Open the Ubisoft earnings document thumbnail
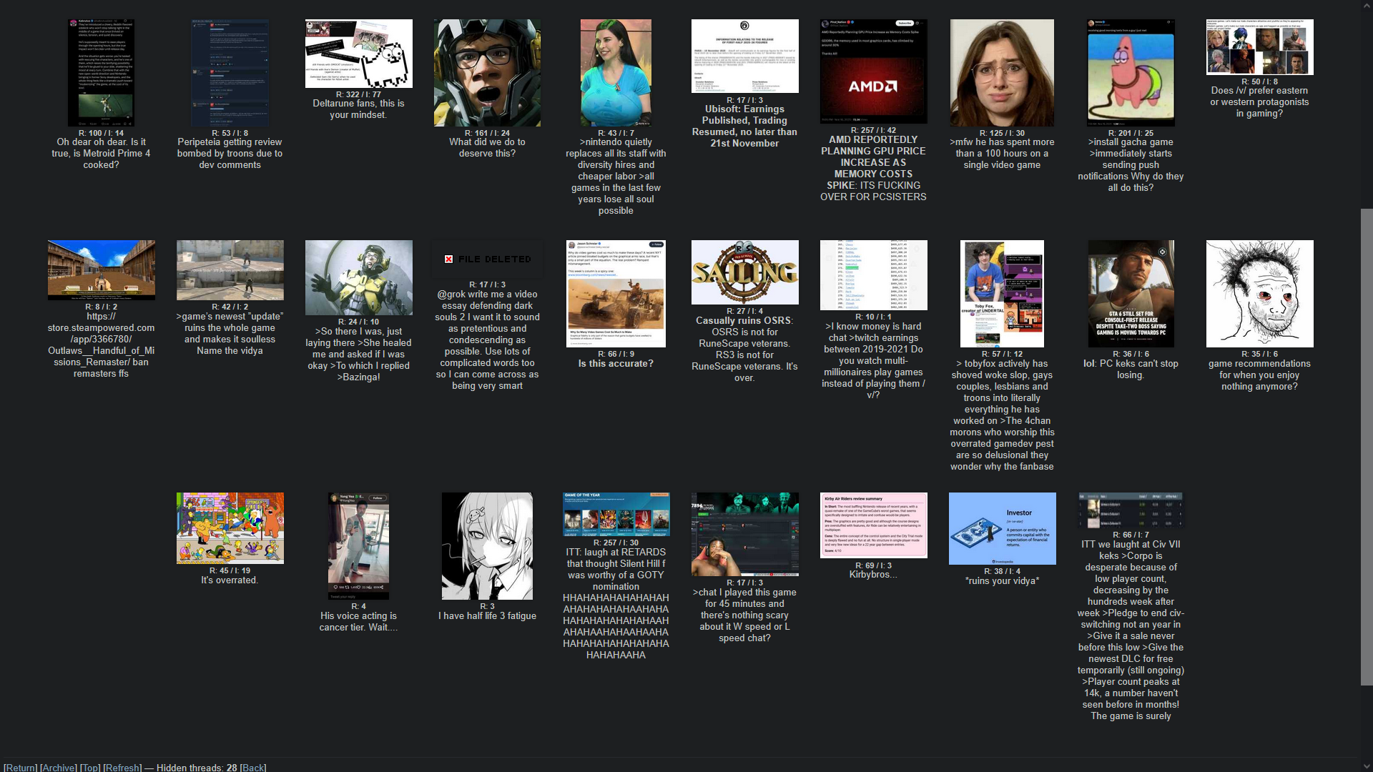Viewport: 1373px width, 772px height. point(744,56)
